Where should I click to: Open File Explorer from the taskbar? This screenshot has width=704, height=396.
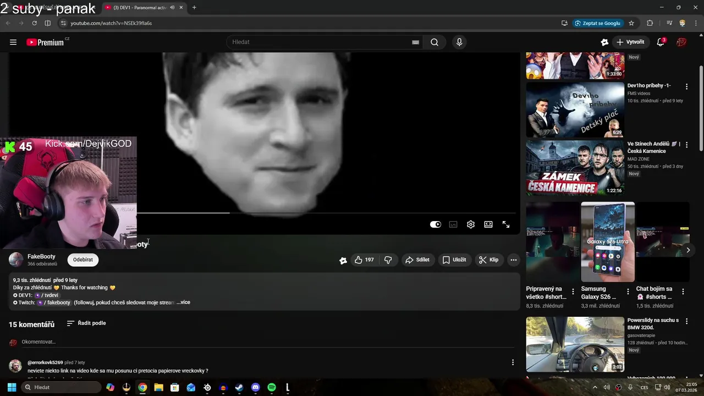coord(158,387)
